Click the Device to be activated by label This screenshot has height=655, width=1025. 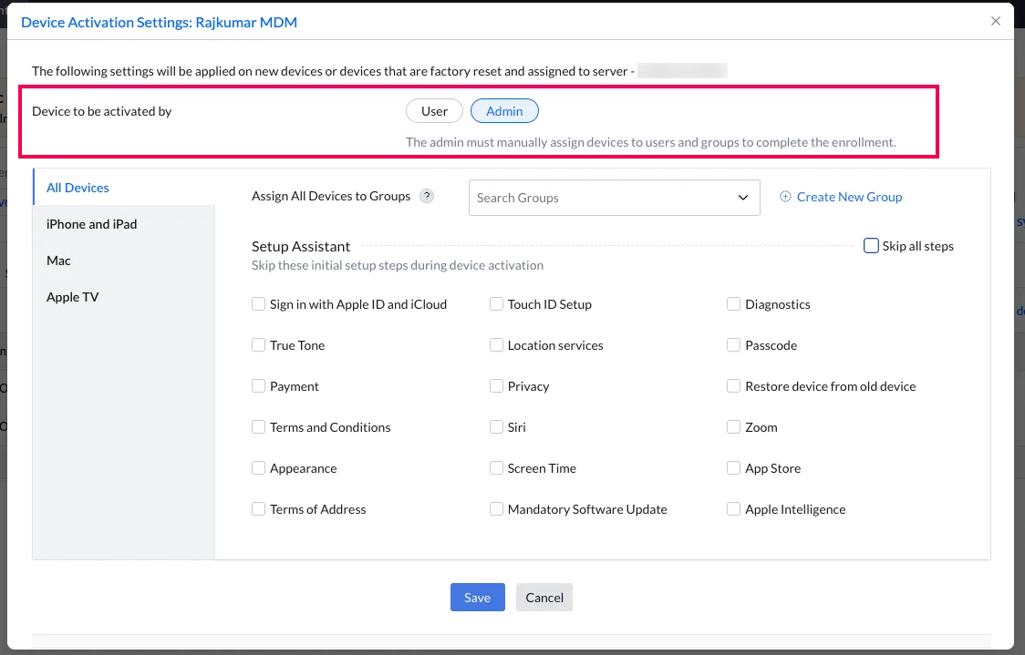[101, 111]
